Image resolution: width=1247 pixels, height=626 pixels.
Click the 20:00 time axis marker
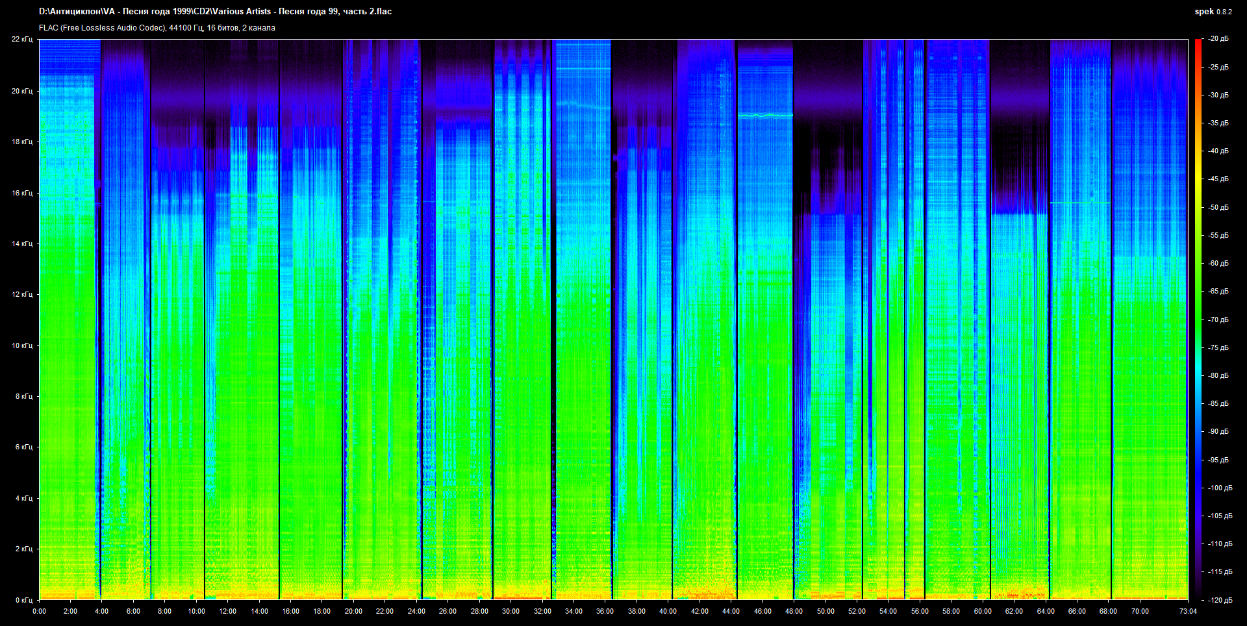(x=353, y=611)
